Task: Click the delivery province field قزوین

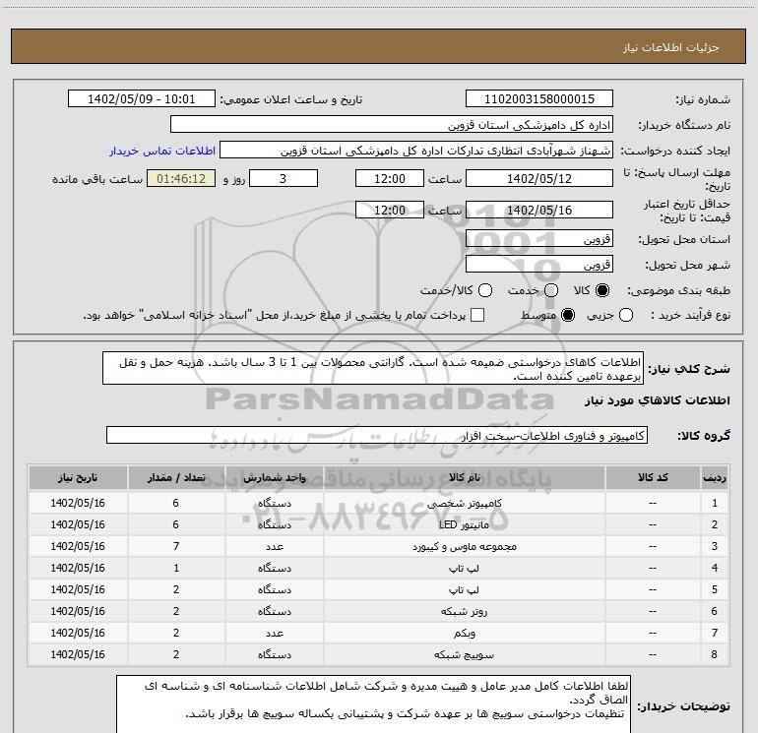Action: pyautogui.click(x=539, y=239)
